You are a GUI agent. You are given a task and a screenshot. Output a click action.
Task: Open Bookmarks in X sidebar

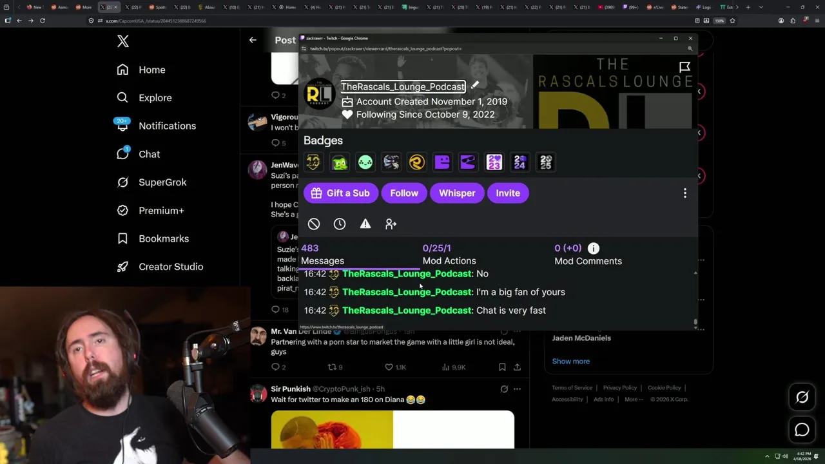pos(153,238)
